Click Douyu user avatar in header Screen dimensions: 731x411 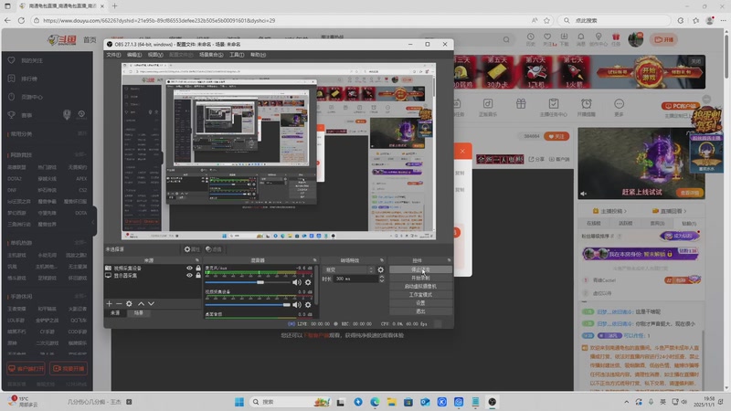(635, 39)
